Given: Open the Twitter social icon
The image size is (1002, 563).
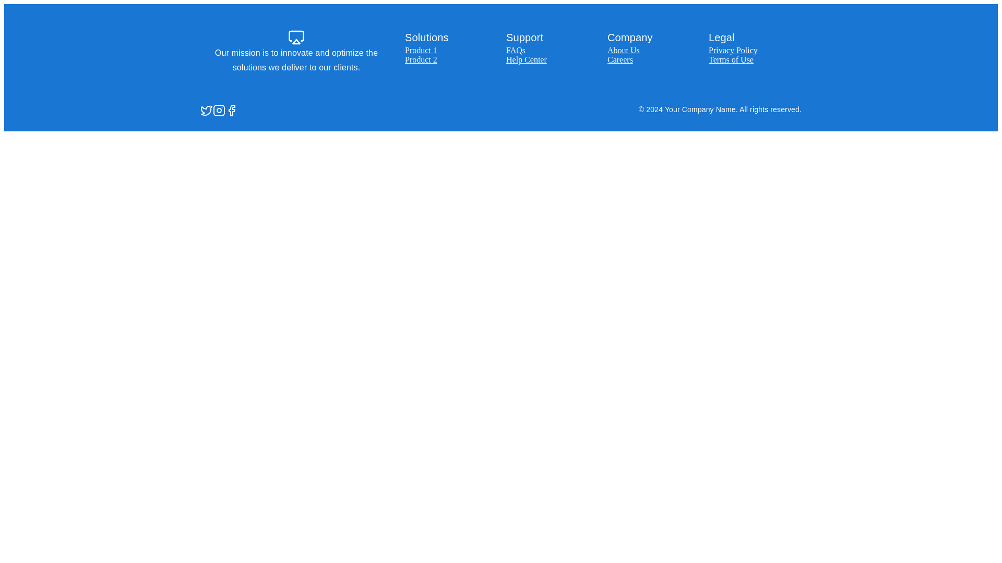Looking at the screenshot, I should (206, 111).
